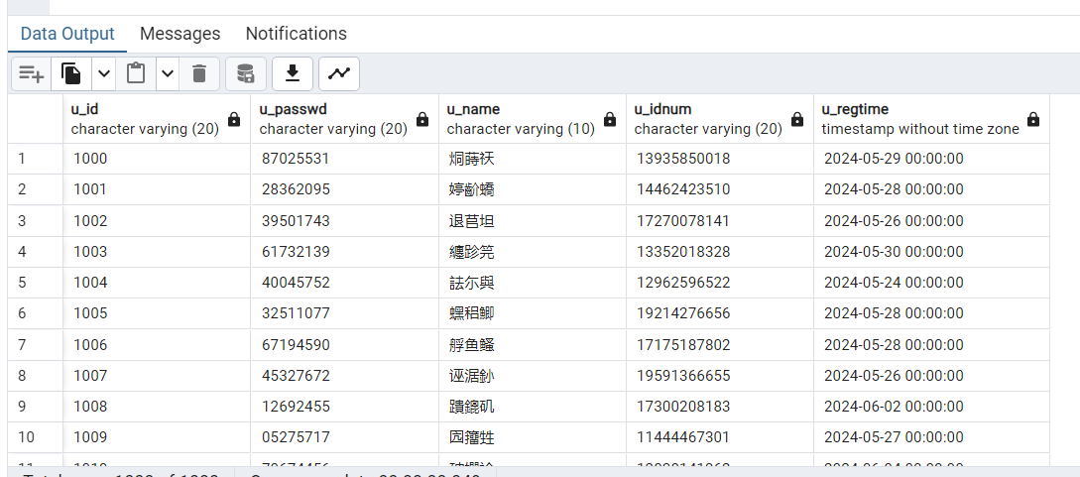Open the Graph Visualiser icon
This screenshot has width=1080, height=477.
pyautogui.click(x=339, y=73)
